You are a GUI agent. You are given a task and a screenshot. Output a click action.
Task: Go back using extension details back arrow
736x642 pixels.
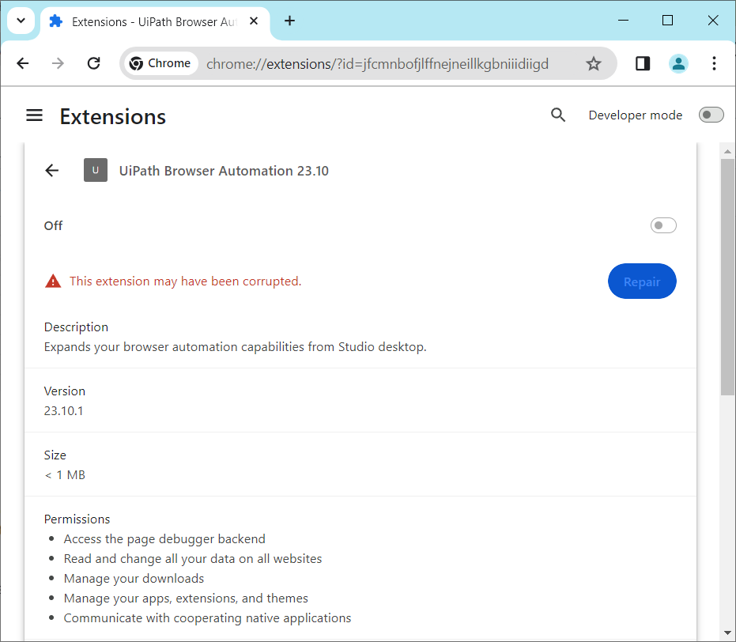click(52, 170)
